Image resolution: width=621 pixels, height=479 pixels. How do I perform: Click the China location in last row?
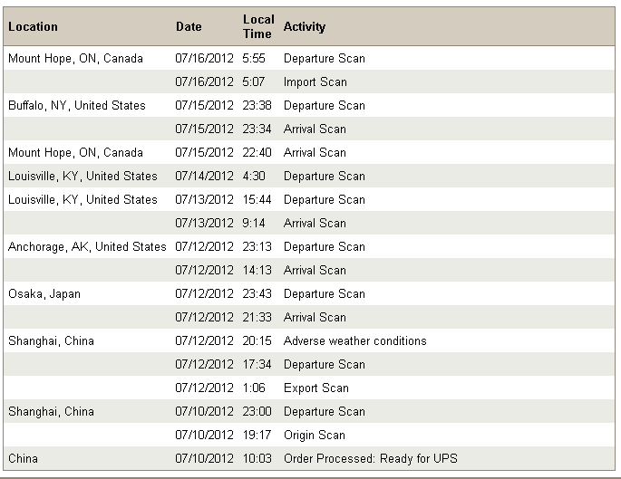(x=23, y=459)
